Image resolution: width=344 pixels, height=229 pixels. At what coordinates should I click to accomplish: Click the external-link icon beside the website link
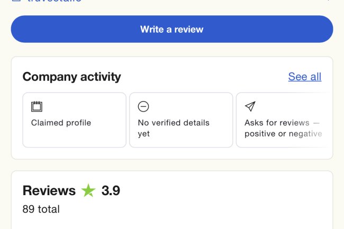[16, 1]
